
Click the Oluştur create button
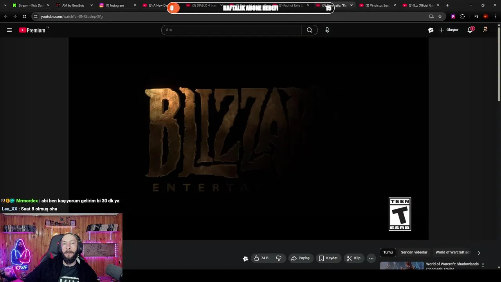(449, 30)
